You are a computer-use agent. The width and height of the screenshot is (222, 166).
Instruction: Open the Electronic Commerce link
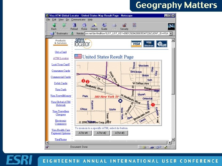[61, 122]
